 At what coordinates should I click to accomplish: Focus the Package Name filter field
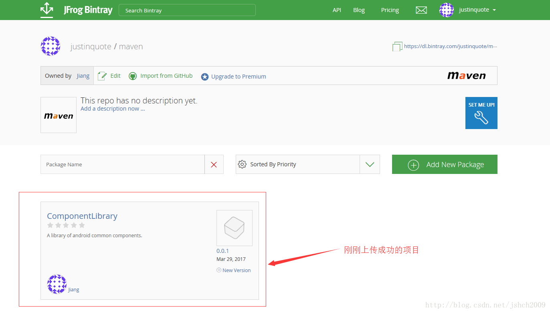123,164
